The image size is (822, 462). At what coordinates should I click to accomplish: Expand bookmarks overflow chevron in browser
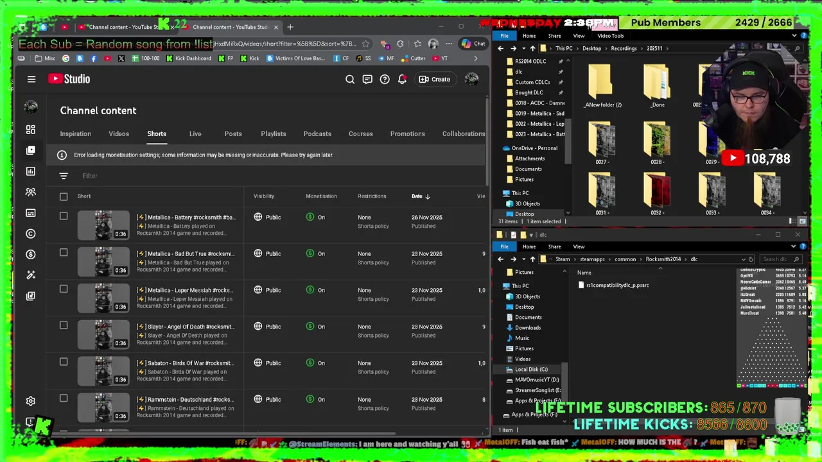pyautogui.click(x=475, y=58)
